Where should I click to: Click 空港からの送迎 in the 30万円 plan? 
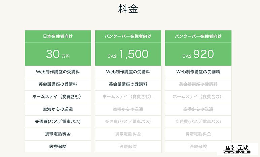pyautogui.click(x=58, y=109)
